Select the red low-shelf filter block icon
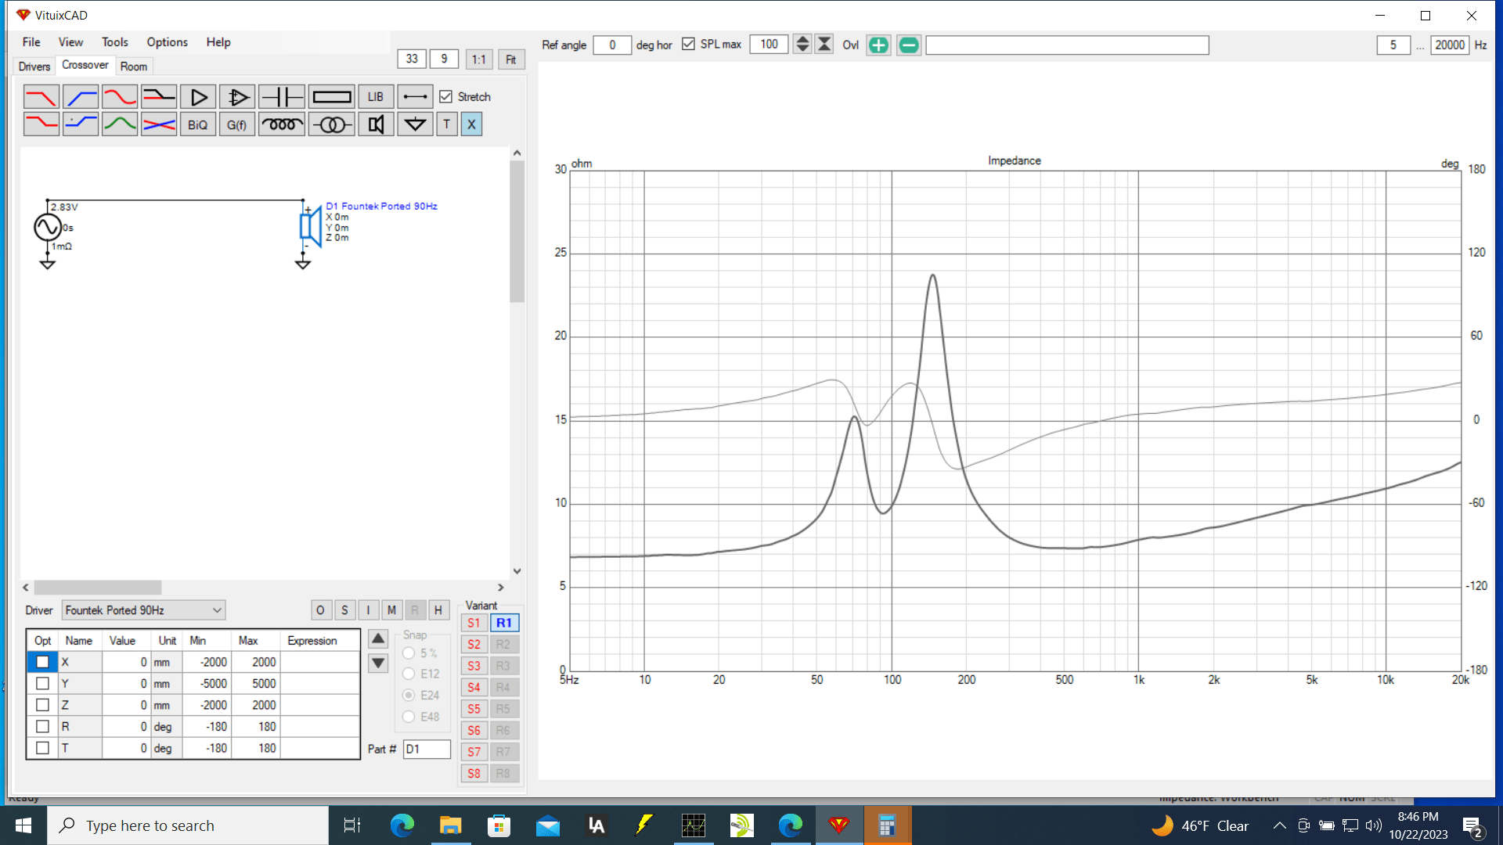 click(41, 124)
